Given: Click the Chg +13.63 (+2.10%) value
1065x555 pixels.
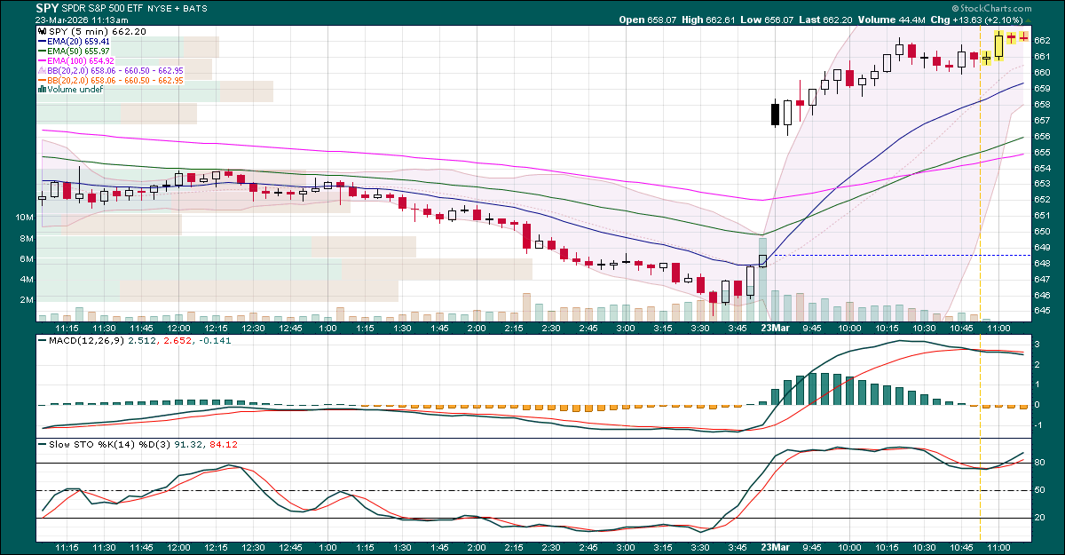Looking at the screenshot, I should 988,19.
